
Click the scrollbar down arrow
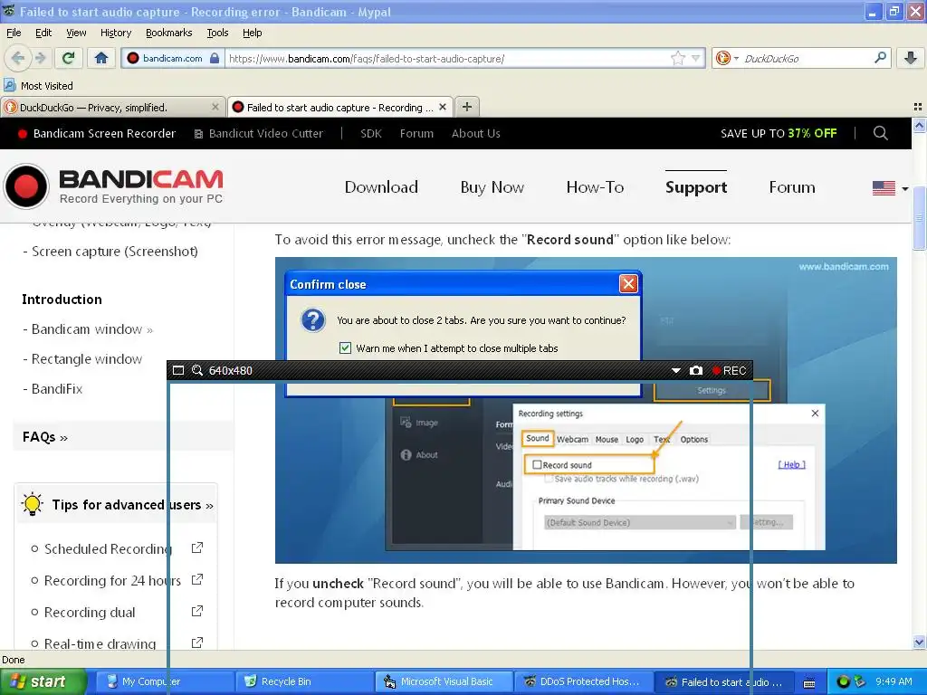[919, 642]
